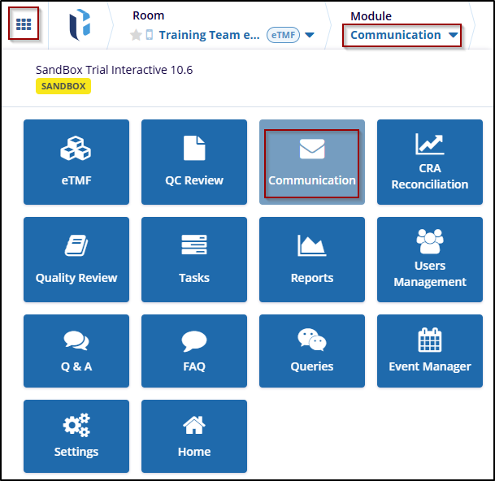Toggle the favorite star for the room
Screen dimensions: 495x481
pos(136,35)
